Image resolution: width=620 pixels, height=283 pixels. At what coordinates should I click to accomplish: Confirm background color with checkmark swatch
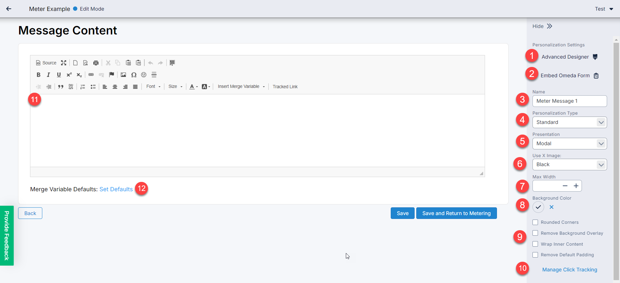[x=538, y=207]
